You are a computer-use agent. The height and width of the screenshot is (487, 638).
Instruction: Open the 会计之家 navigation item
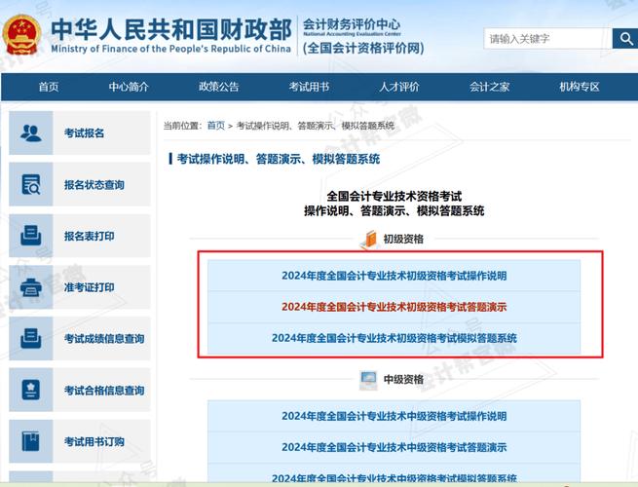pyautogui.click(x=489, y=87)
